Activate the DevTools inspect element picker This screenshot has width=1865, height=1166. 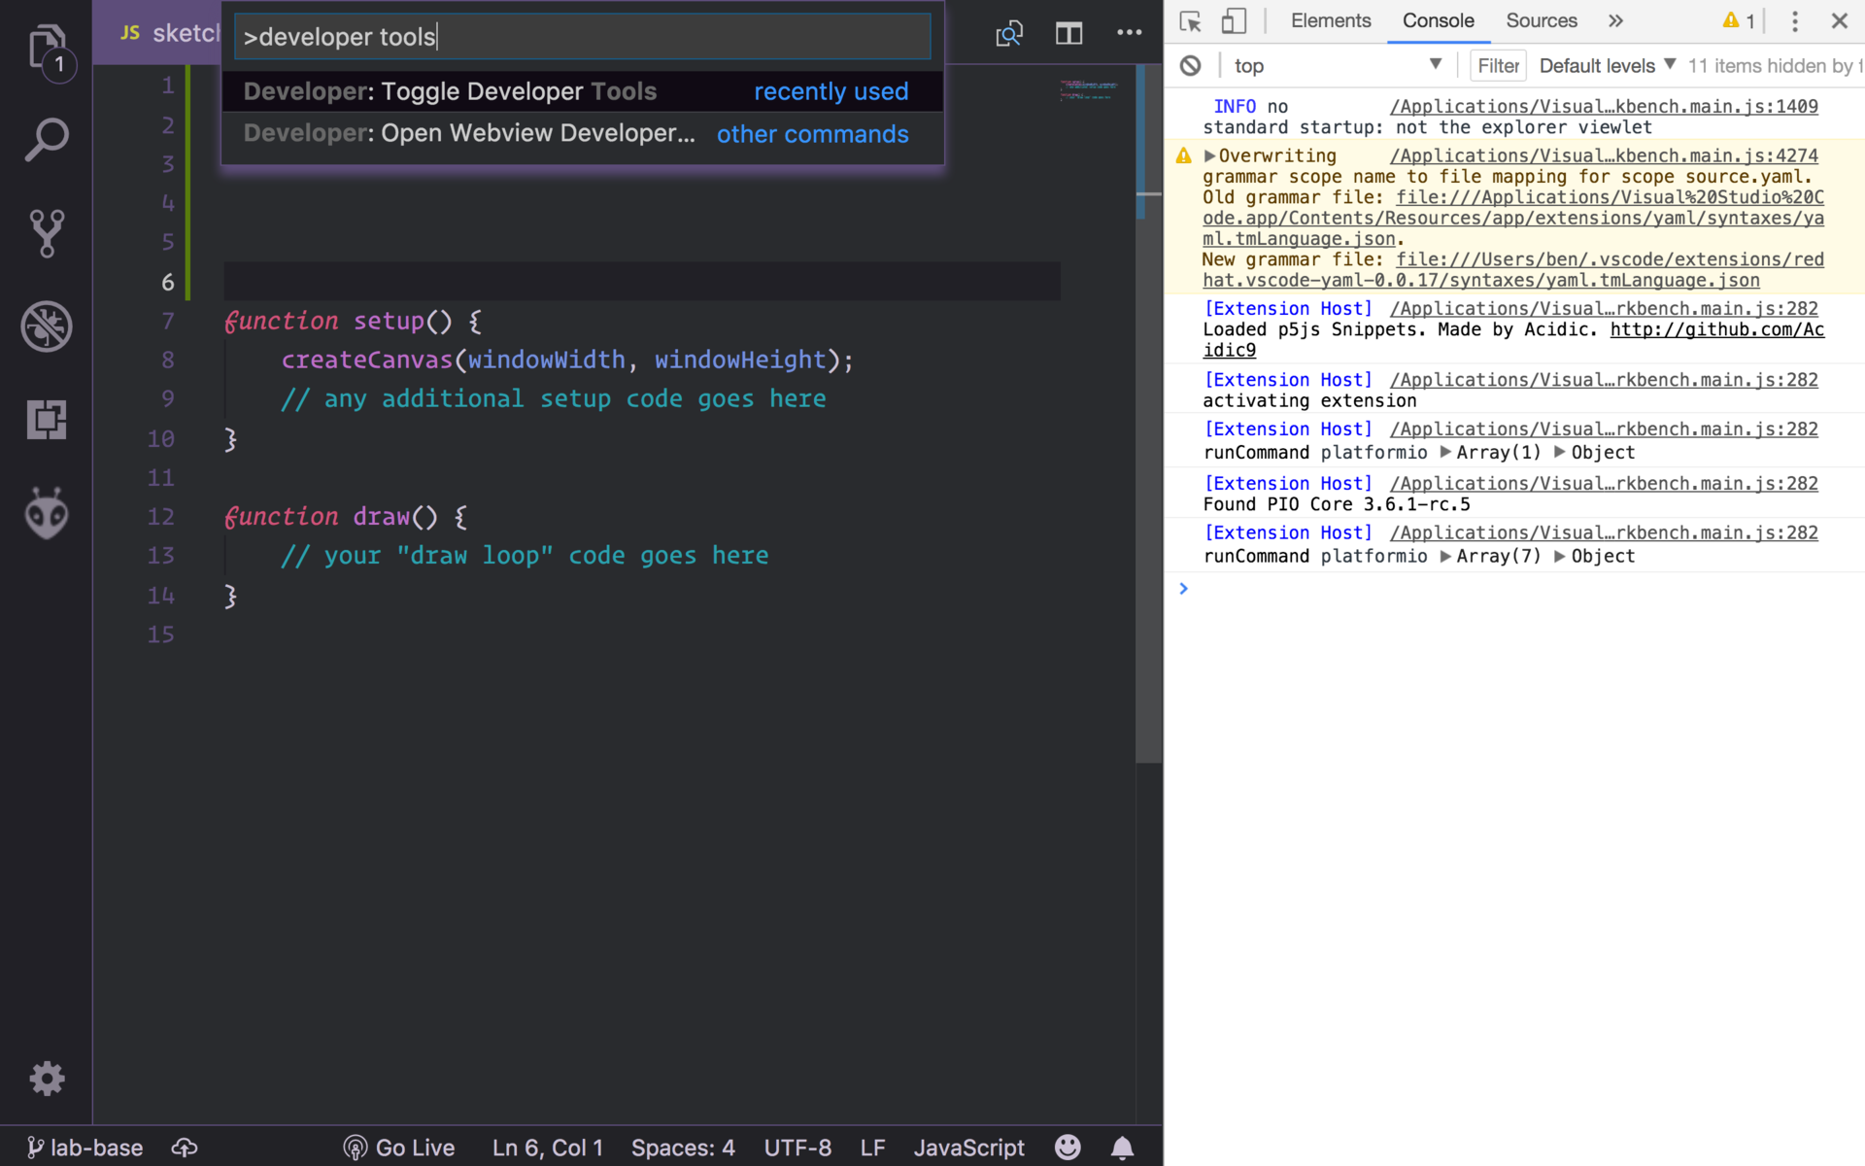(1191, 21)
